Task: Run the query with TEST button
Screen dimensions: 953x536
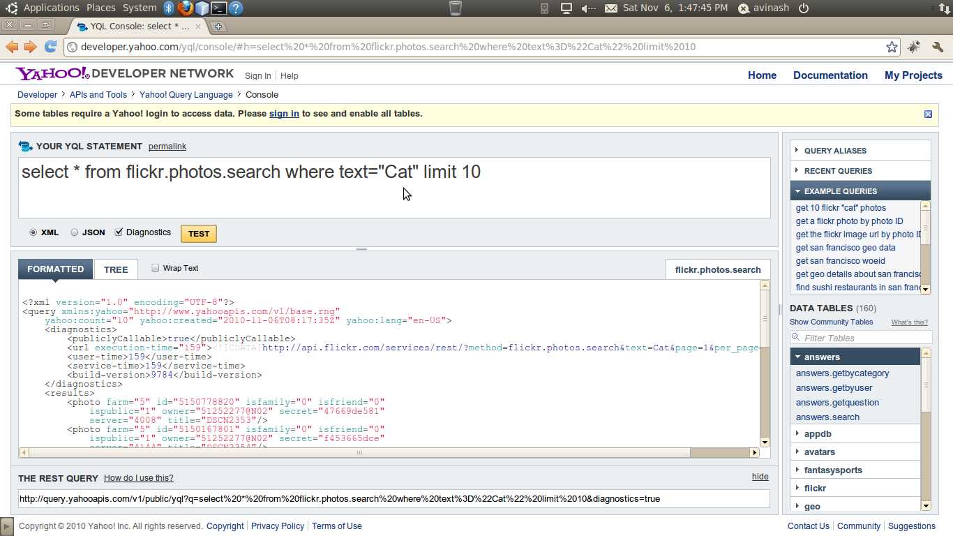Action: (x=199, y=234)
